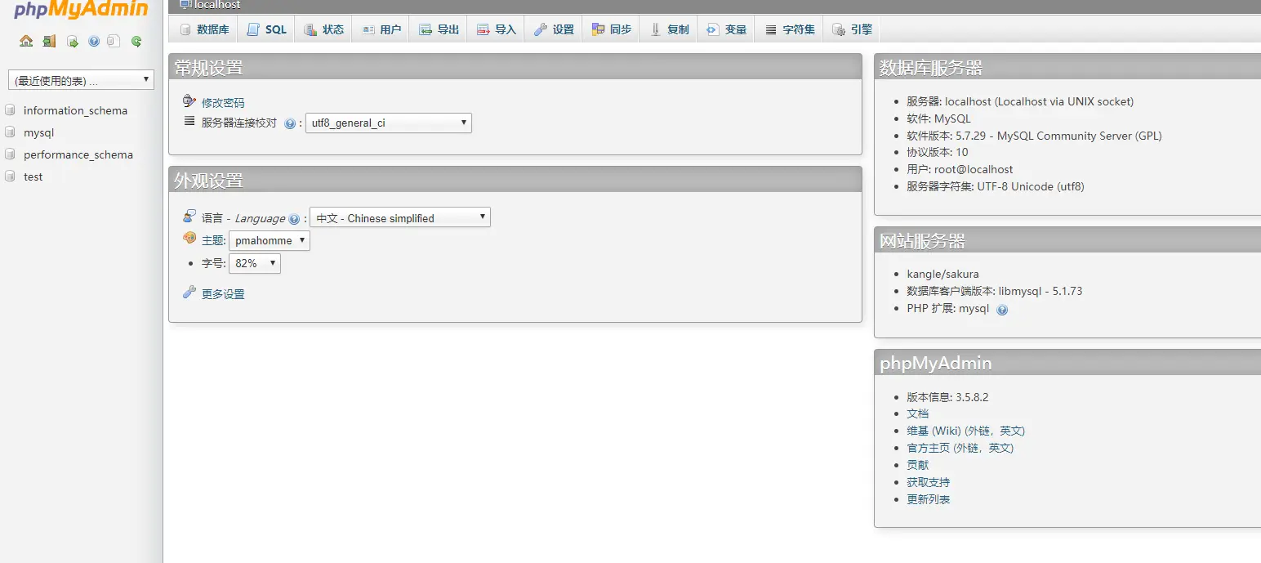
Task: Switch to the 导出 tab
Action: pyautogui.click(x=439, y=29)
